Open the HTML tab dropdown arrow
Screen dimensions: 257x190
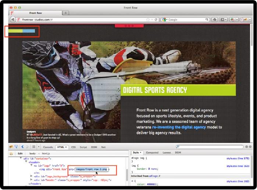click(66, 147)
